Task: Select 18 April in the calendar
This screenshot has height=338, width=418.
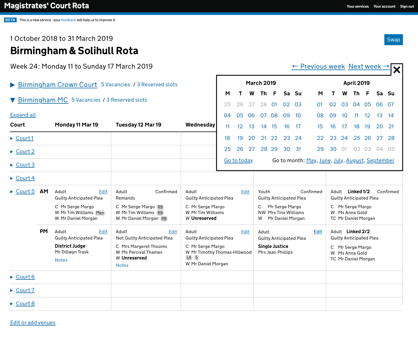Action: [x=356, y=126]
